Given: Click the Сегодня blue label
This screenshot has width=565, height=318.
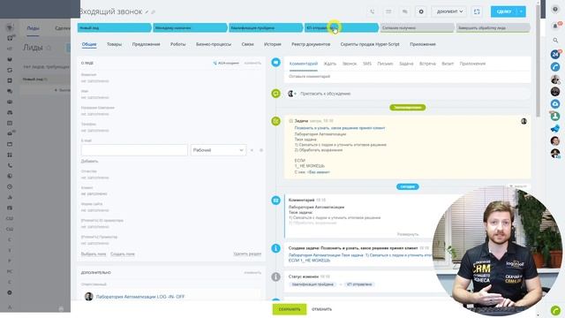Looking at the screenshot, I should [x=408, y=186].
